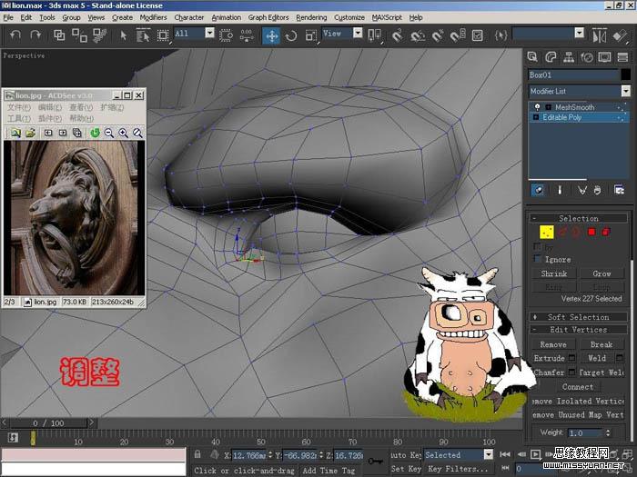Expand the Soft Selection rollout
Screen dimensions: 637x477
[x=579, y=317]
